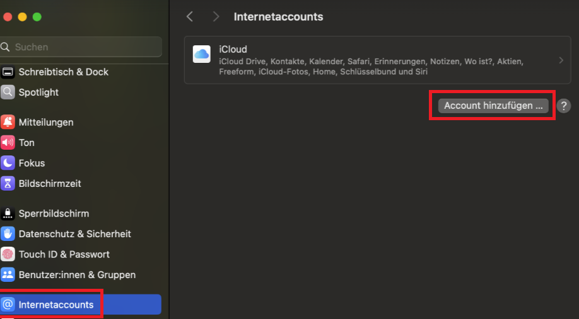The image size is (579, 319).
Task: Click the search magnifier icon
Action: (x=5, y=47)
